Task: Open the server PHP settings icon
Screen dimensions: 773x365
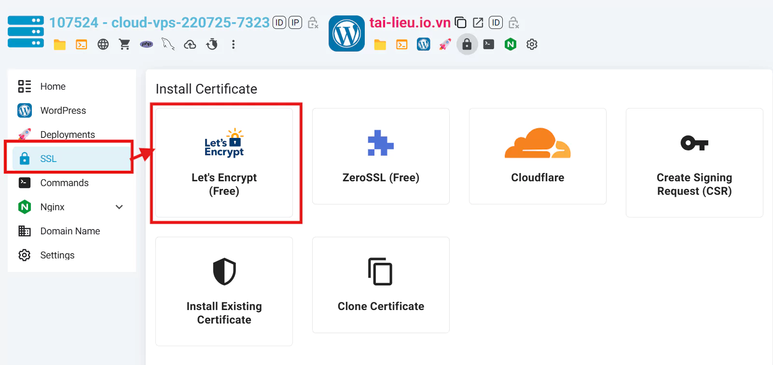Action: (146, 44)
